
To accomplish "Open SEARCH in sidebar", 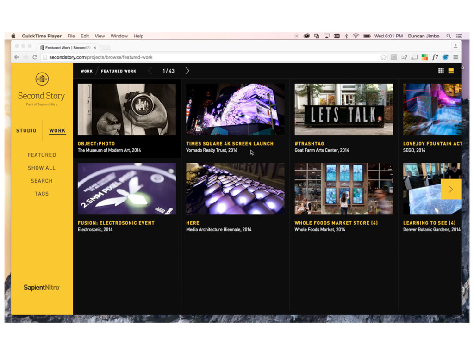I will click(42, 181).
